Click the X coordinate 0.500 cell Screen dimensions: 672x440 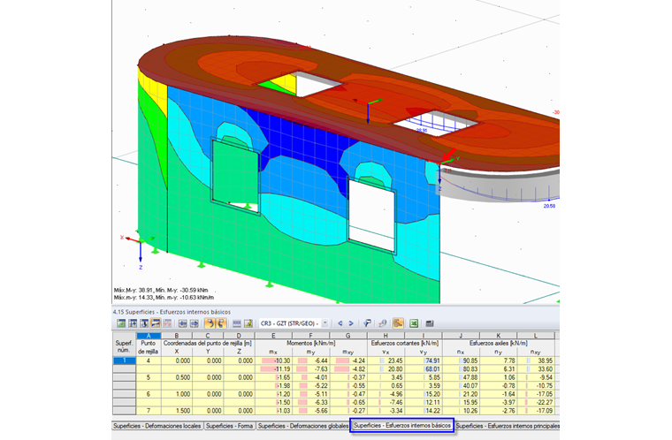(x=177, y=377)
